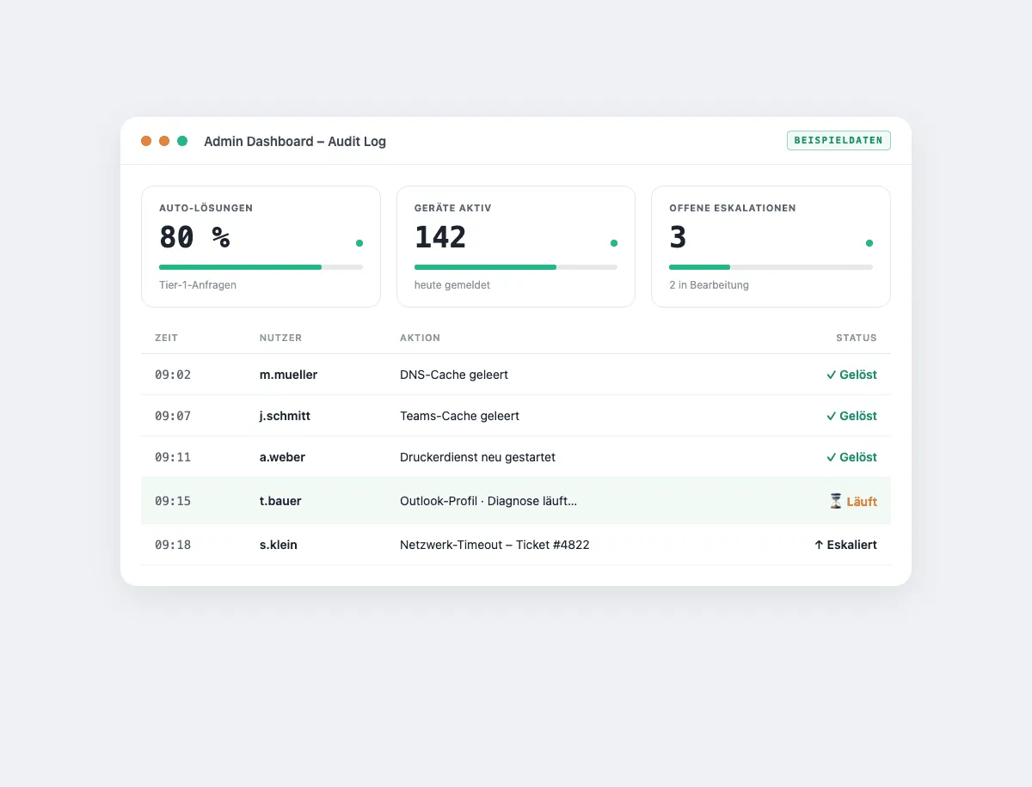The image size is (1032, 787).
Task: Select user a.weber
Action: pos(282,457)
